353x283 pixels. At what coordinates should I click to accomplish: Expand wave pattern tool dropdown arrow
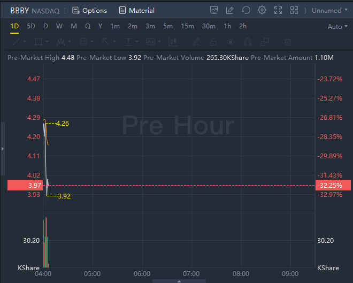point(70,42)
